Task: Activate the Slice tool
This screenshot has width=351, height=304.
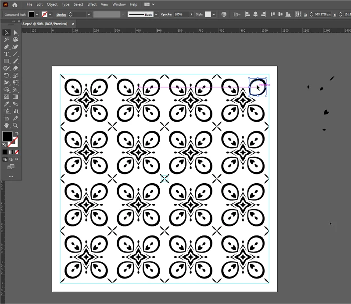Action: pos(15,118)
